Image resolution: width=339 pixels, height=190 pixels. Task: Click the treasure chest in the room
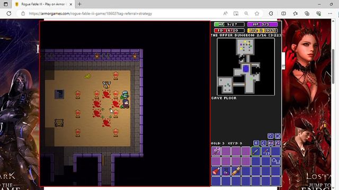point(59,123)
